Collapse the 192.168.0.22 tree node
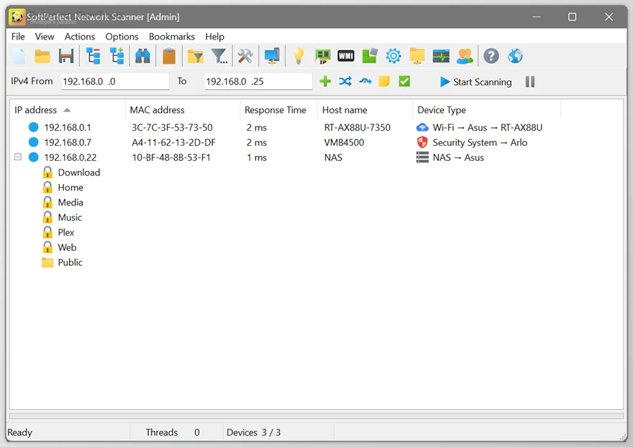This screenshot has width=633, height=447. click(x=18, y=157)
